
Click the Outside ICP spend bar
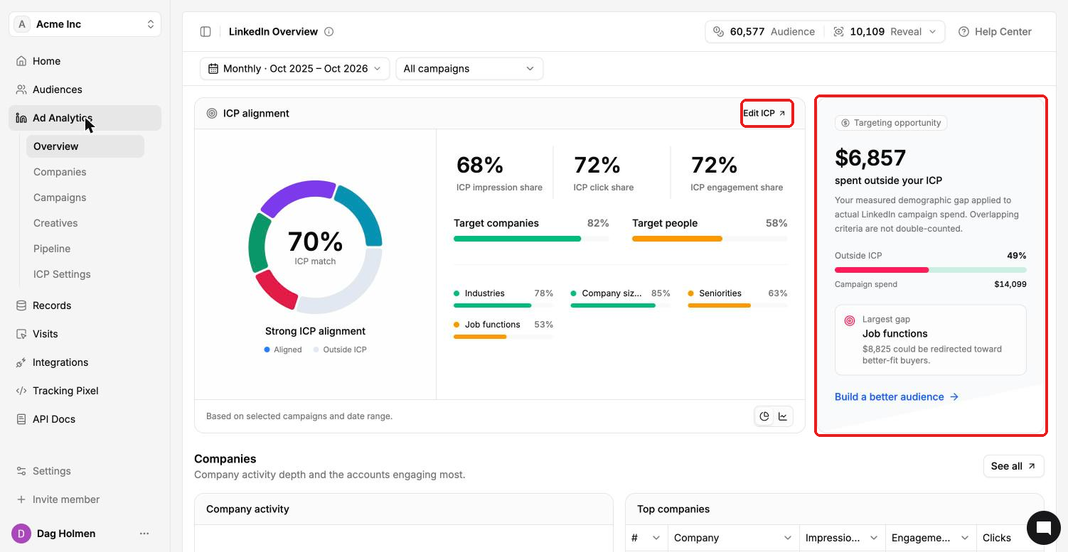click(931, 270)
